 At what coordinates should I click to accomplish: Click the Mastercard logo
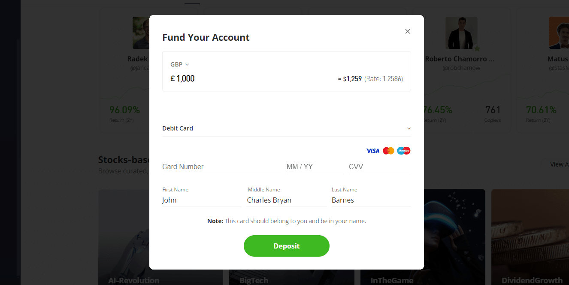[388, 151]
